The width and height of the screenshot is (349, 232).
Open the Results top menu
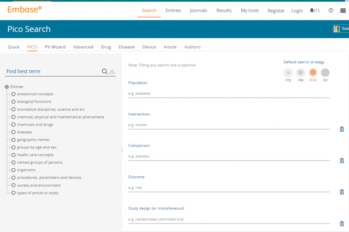pos(224,10)
